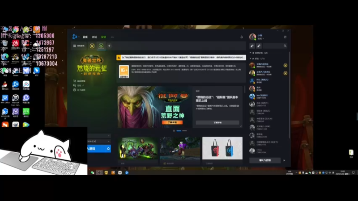This screenshot has height=201, width=358.
Task: Switch to the 商城 (Shop) tab
Action: [x=94, y=37]
